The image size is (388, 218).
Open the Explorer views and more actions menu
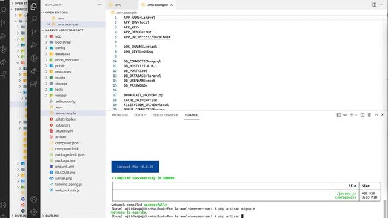click(99, 5)
